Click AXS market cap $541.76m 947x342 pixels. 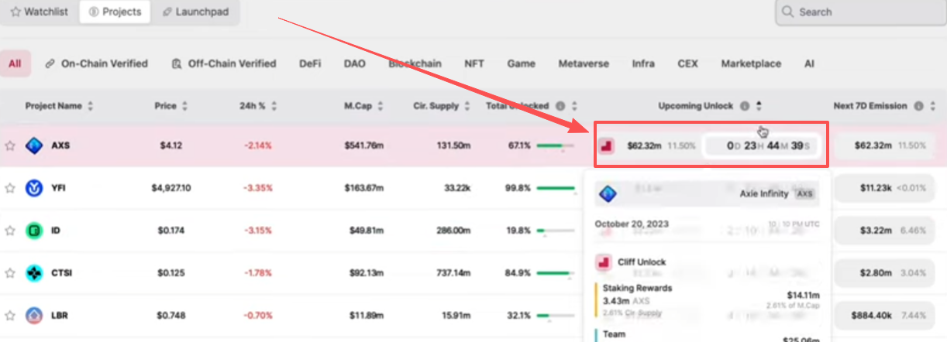[x=363, y=145]
